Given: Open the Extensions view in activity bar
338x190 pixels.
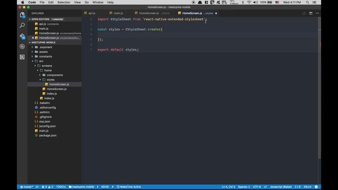Looking at the screenshot, I should click(22, 57).
